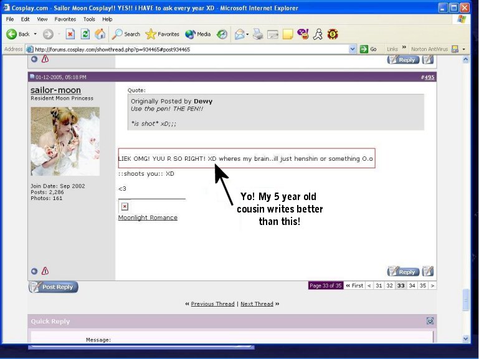Open the Favorites menu
This screenshot has height=359, width=479.
pyautogui.click(x=65, y=19)
